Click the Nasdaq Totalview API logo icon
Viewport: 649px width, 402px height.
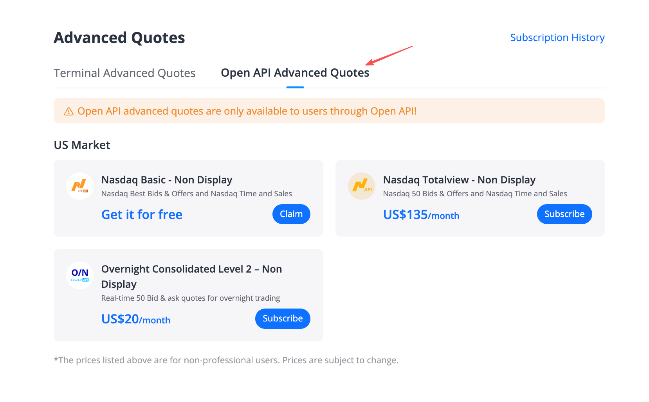[x=362, y=186]
